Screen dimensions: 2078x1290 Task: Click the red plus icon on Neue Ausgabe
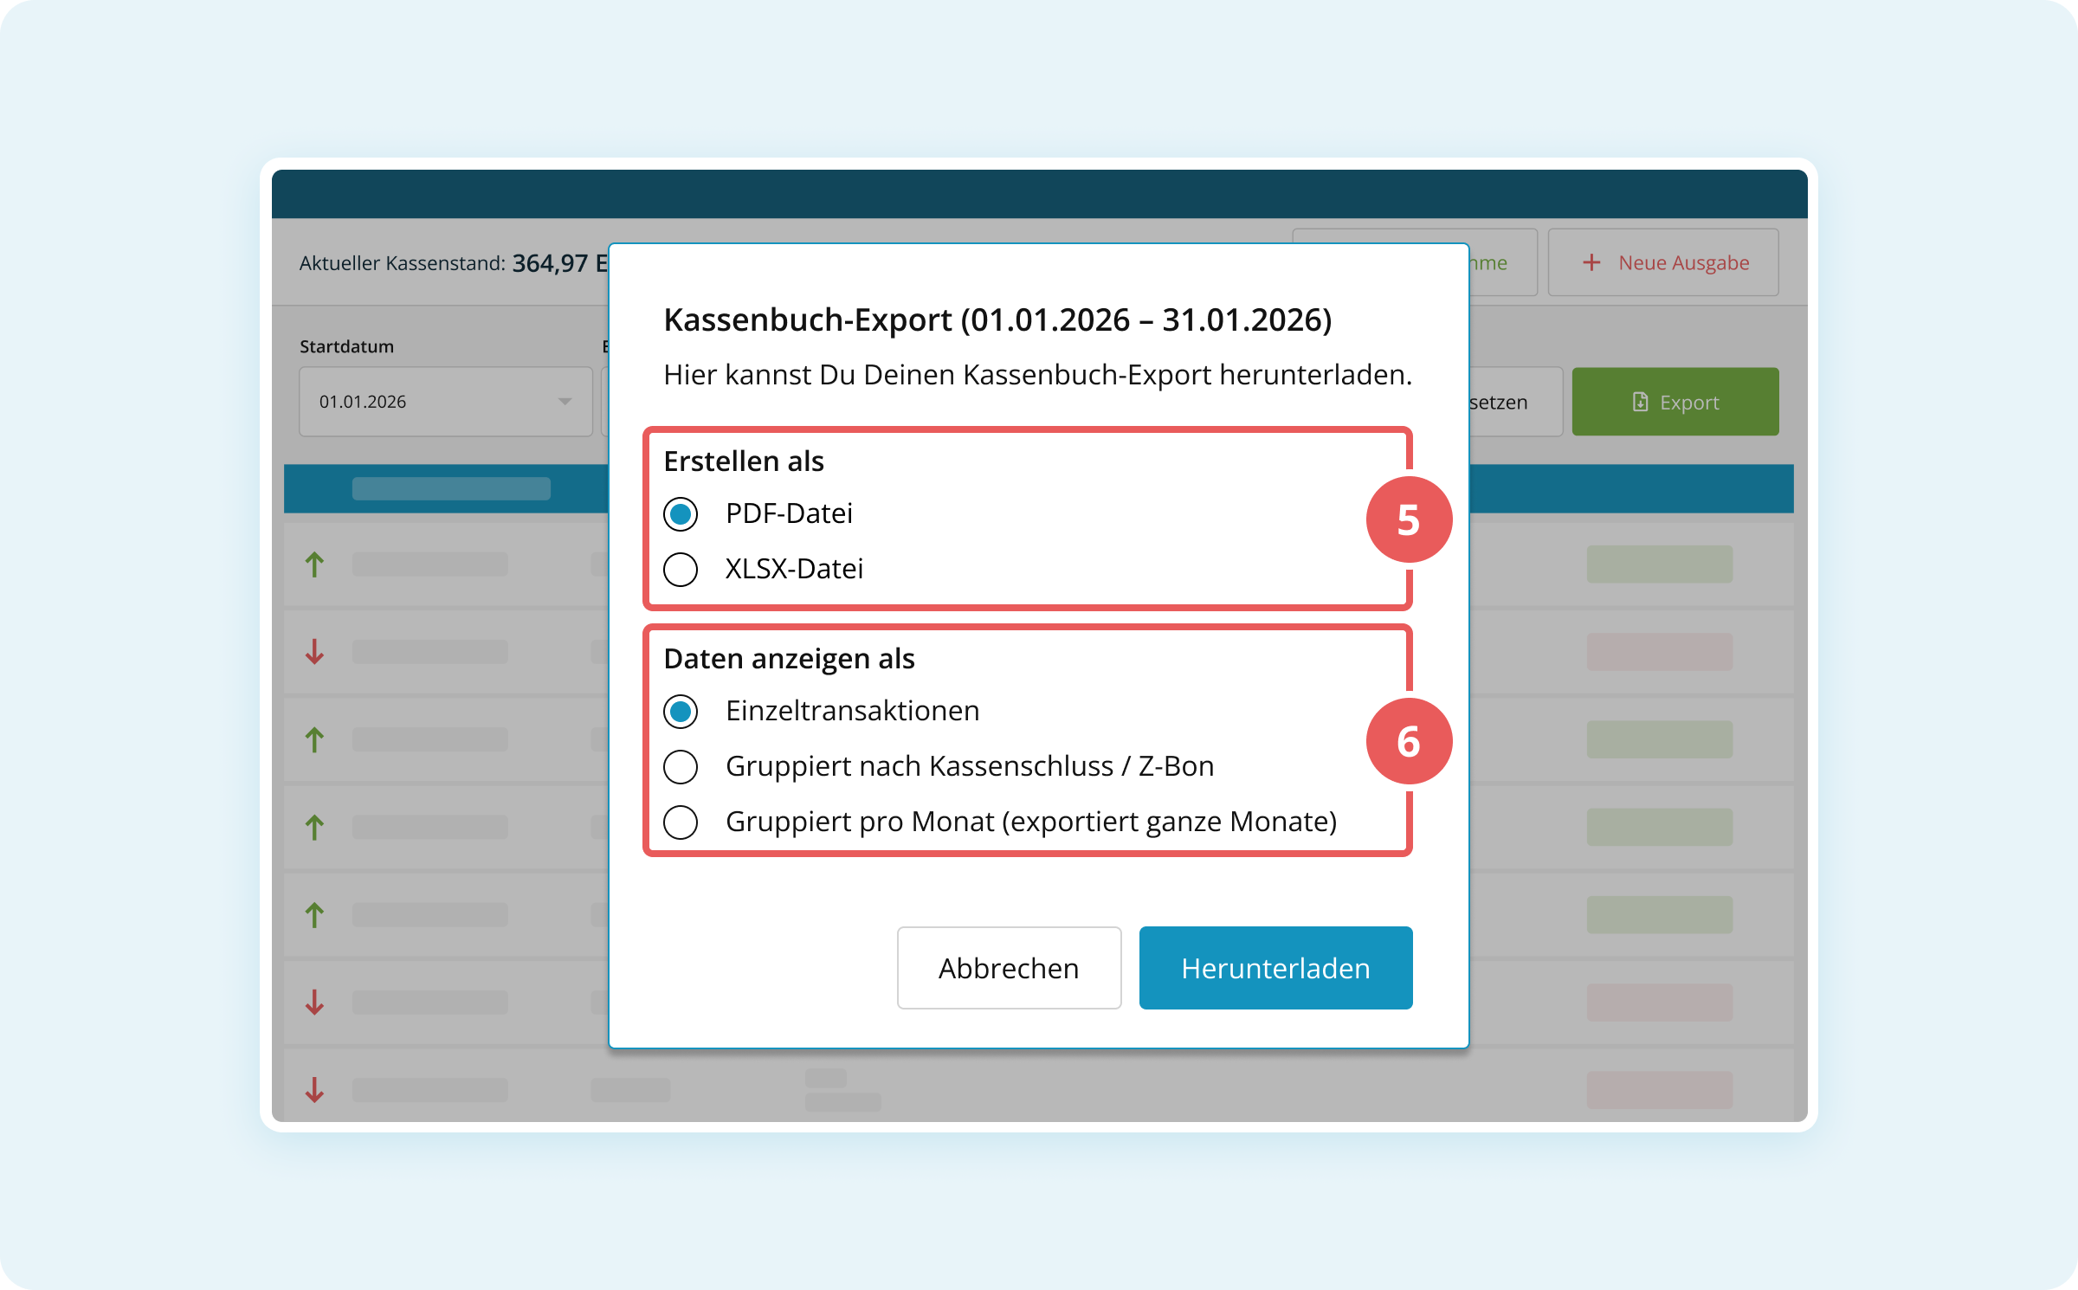(1591, 262)
